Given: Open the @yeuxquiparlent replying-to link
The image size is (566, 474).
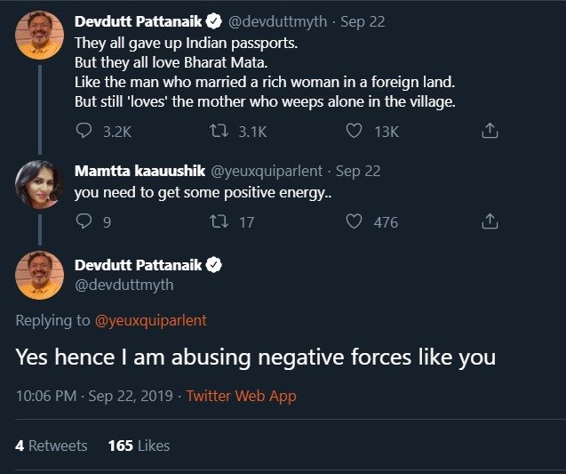Looking at the screenshot, I should tap(150, 320).
